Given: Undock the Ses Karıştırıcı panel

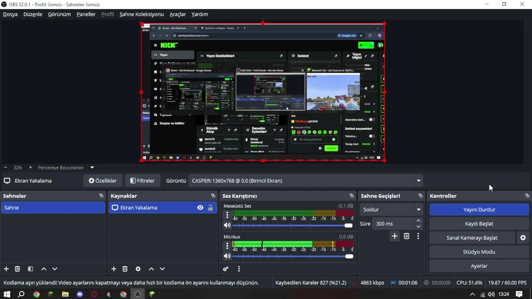Looking at the screenshot, I should tap(352, 196).
